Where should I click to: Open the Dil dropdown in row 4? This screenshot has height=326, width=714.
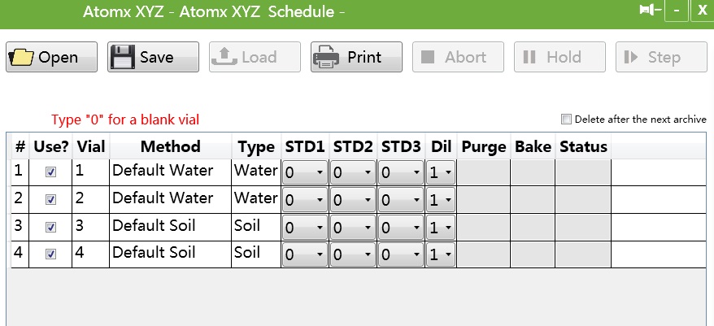[x=441, y=254]
